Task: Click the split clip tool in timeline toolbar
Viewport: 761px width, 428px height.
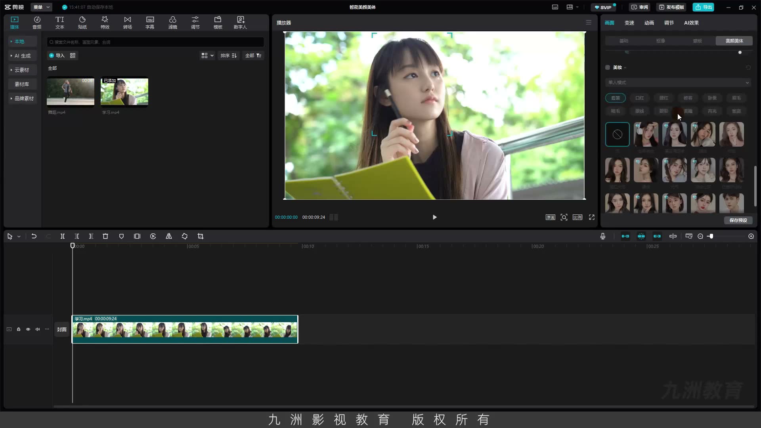Action: point(62,236)
